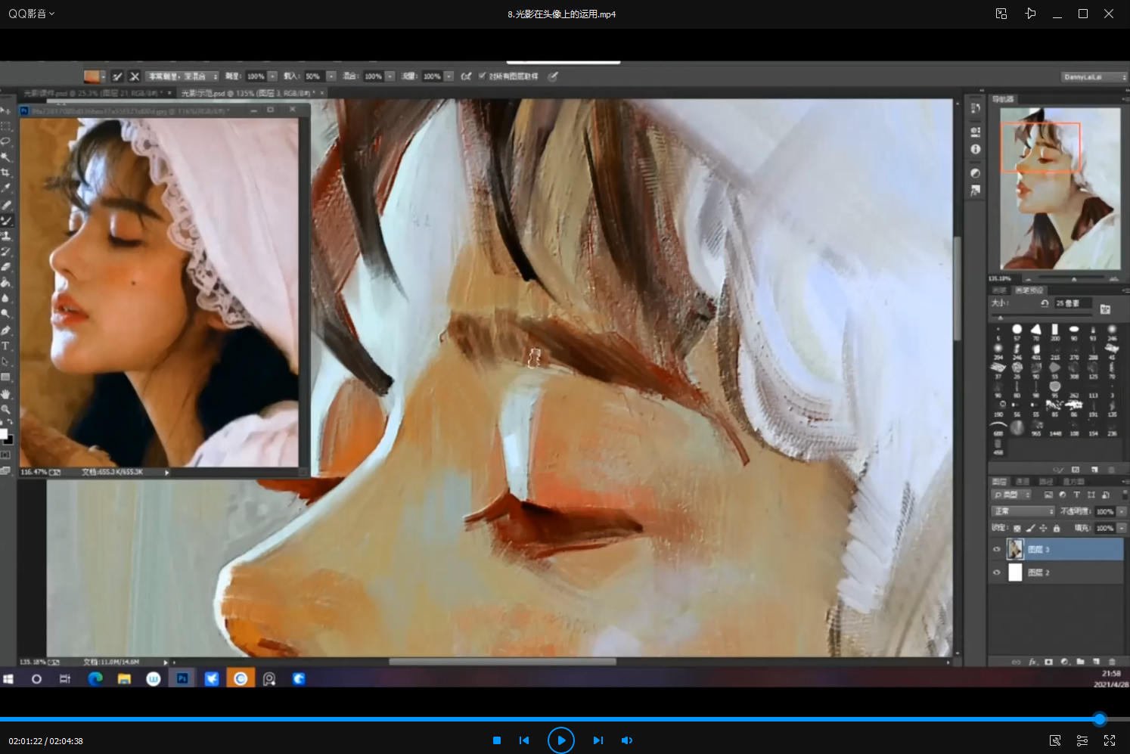
Task: Skip to the next video
Action: pyautogui.click(x=598, y=740)
